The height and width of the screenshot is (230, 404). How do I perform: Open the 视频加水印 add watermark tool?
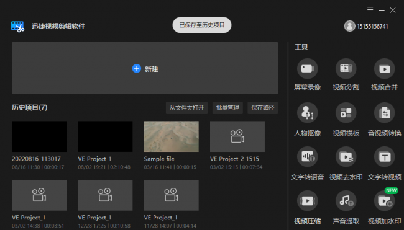pos(384,200)
